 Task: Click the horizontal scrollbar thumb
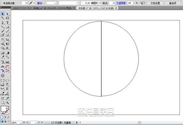click(x=139, y=122)
